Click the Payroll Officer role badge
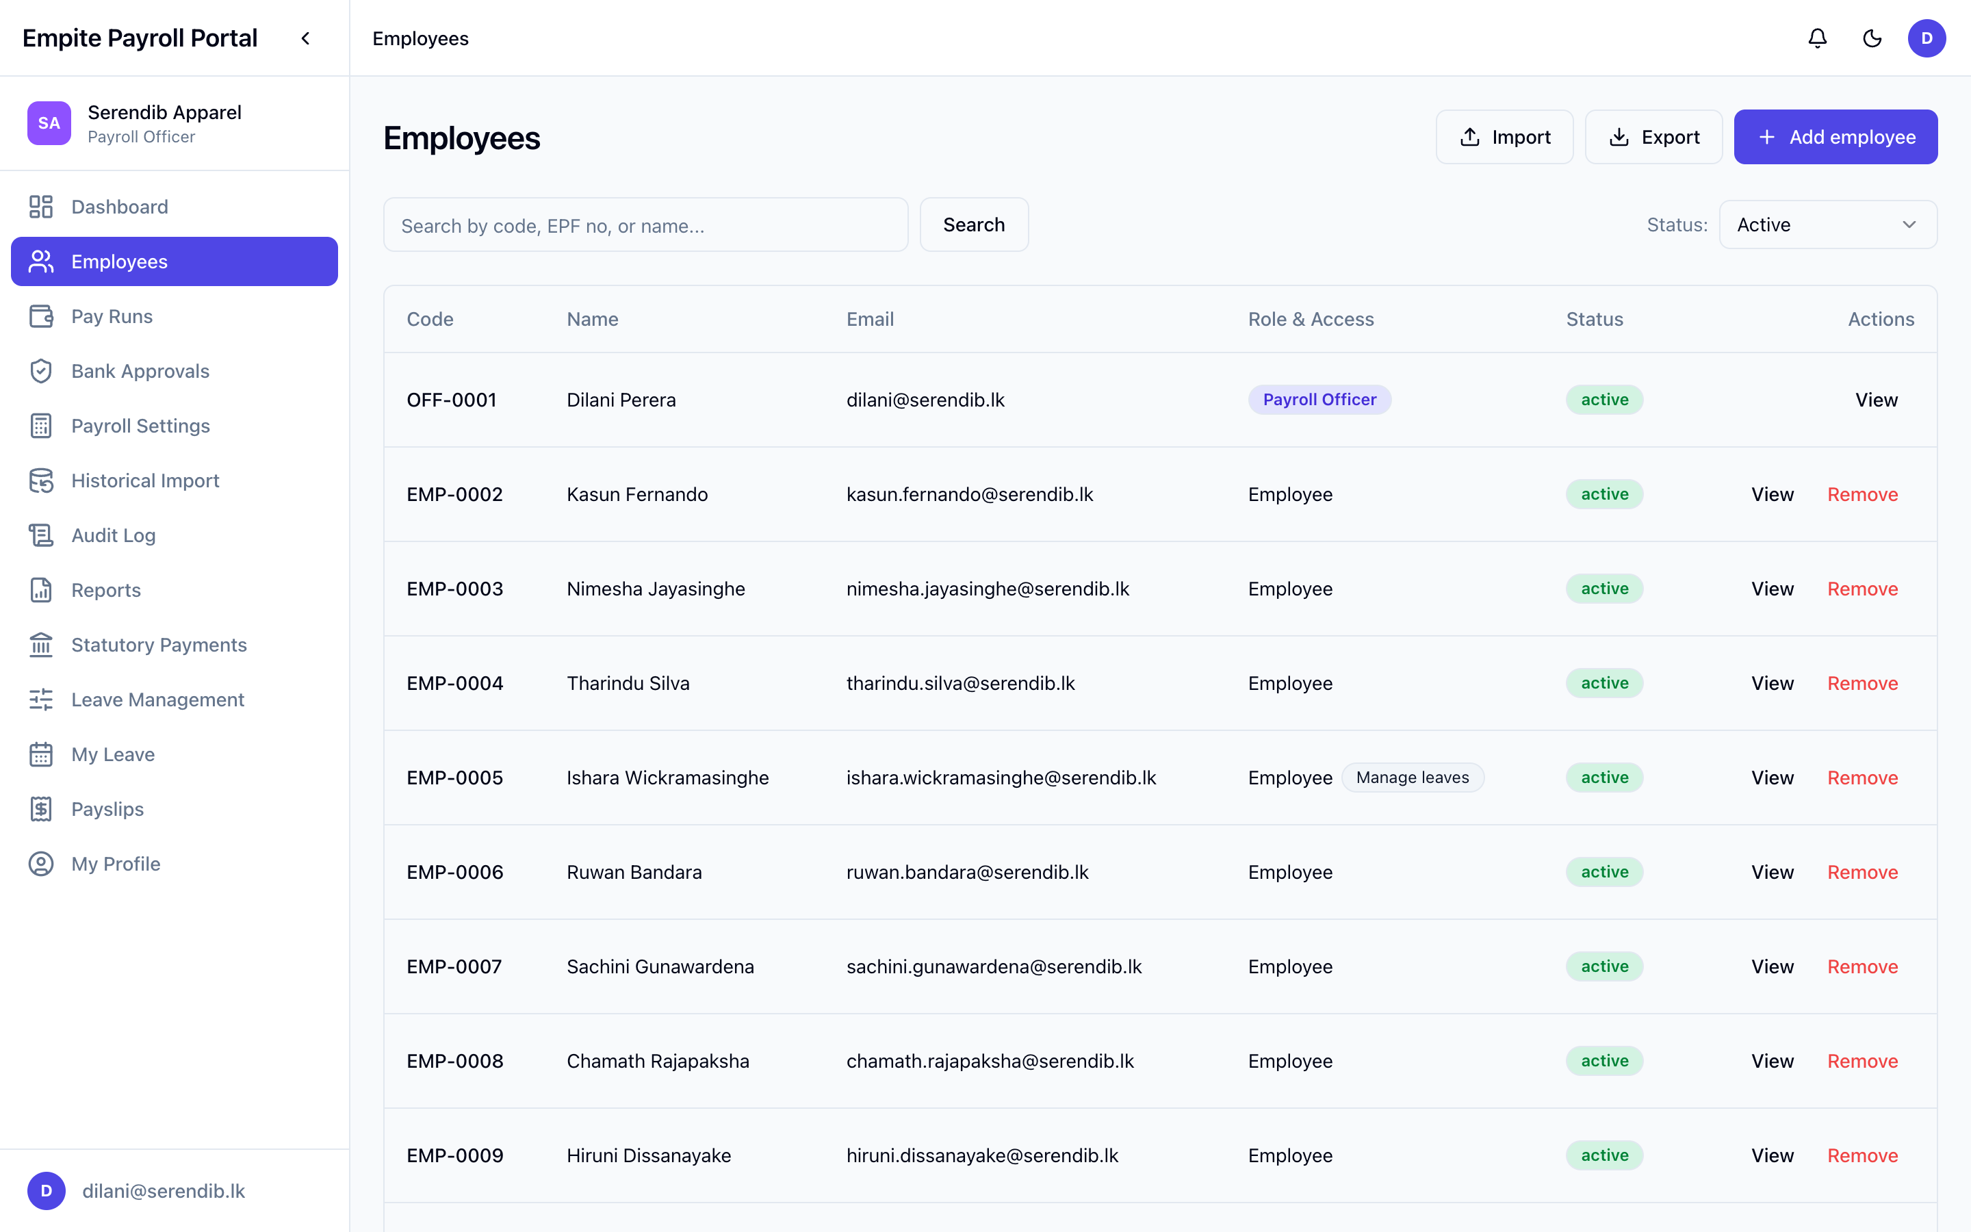Screen dimensions: 1971x1232 (1319, 400)
